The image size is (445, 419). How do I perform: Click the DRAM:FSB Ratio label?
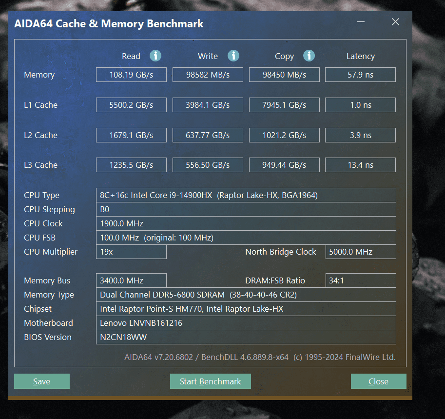(x=275, y=280)
